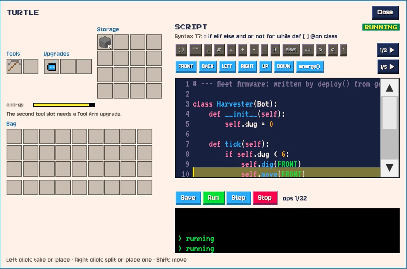The height and width of the screenshot is (269, 407).
Task: Insert the single = assignment snippet
Action: 231,50
